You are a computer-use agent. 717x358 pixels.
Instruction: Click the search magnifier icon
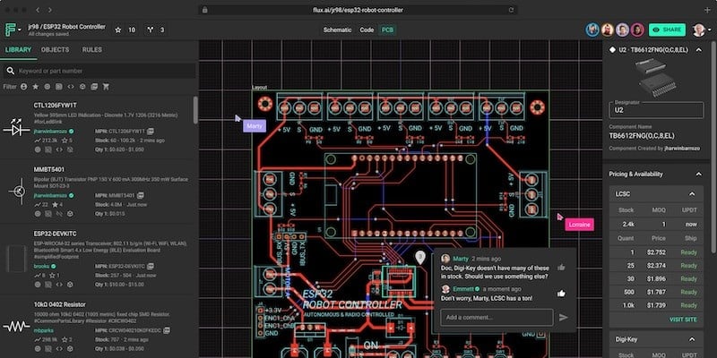click(11, 71)
